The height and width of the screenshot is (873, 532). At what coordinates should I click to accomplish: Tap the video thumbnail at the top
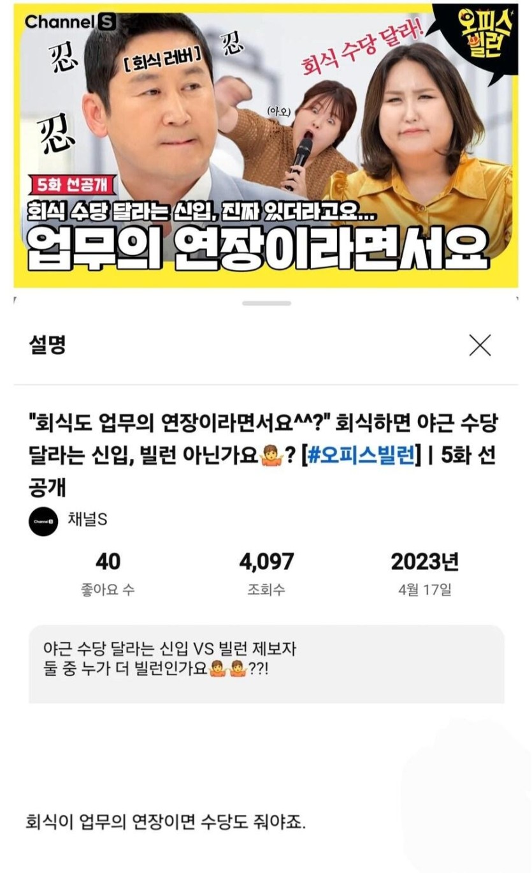pyautogui.click(x=266, y=145)
